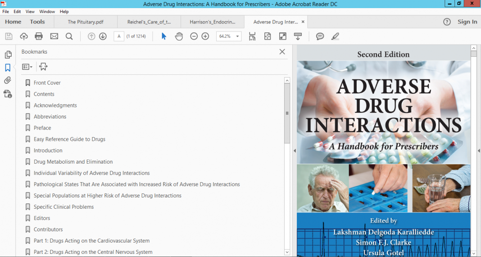Open the Drug Metabolism and Elimination bookmark
Viewport: 481px width, 257px height.
(73, 162)
